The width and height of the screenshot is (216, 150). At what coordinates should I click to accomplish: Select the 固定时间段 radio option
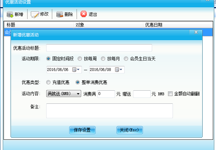point(48,59)
